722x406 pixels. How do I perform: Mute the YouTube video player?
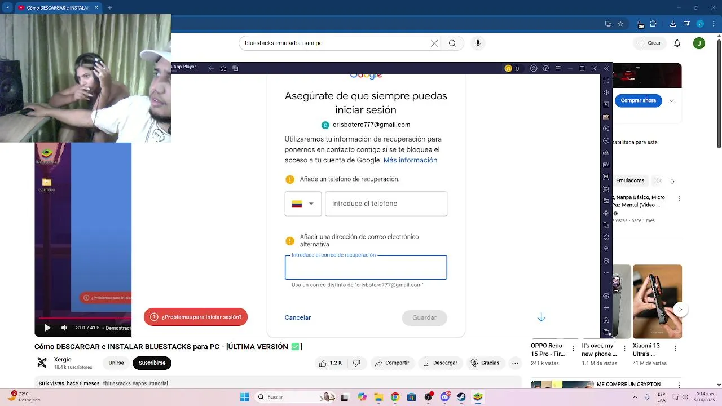pyautogui.click(x=64, y=328)
